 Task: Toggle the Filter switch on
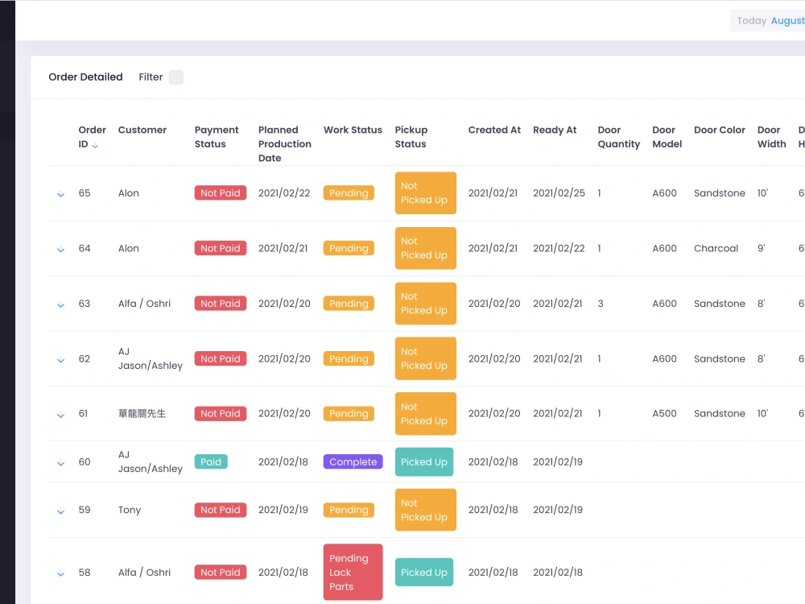tap(175, 77)
